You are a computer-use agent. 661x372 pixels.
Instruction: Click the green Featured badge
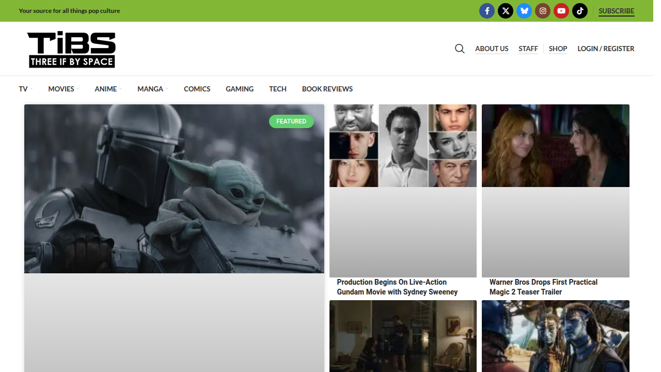(x=291, y=121)
